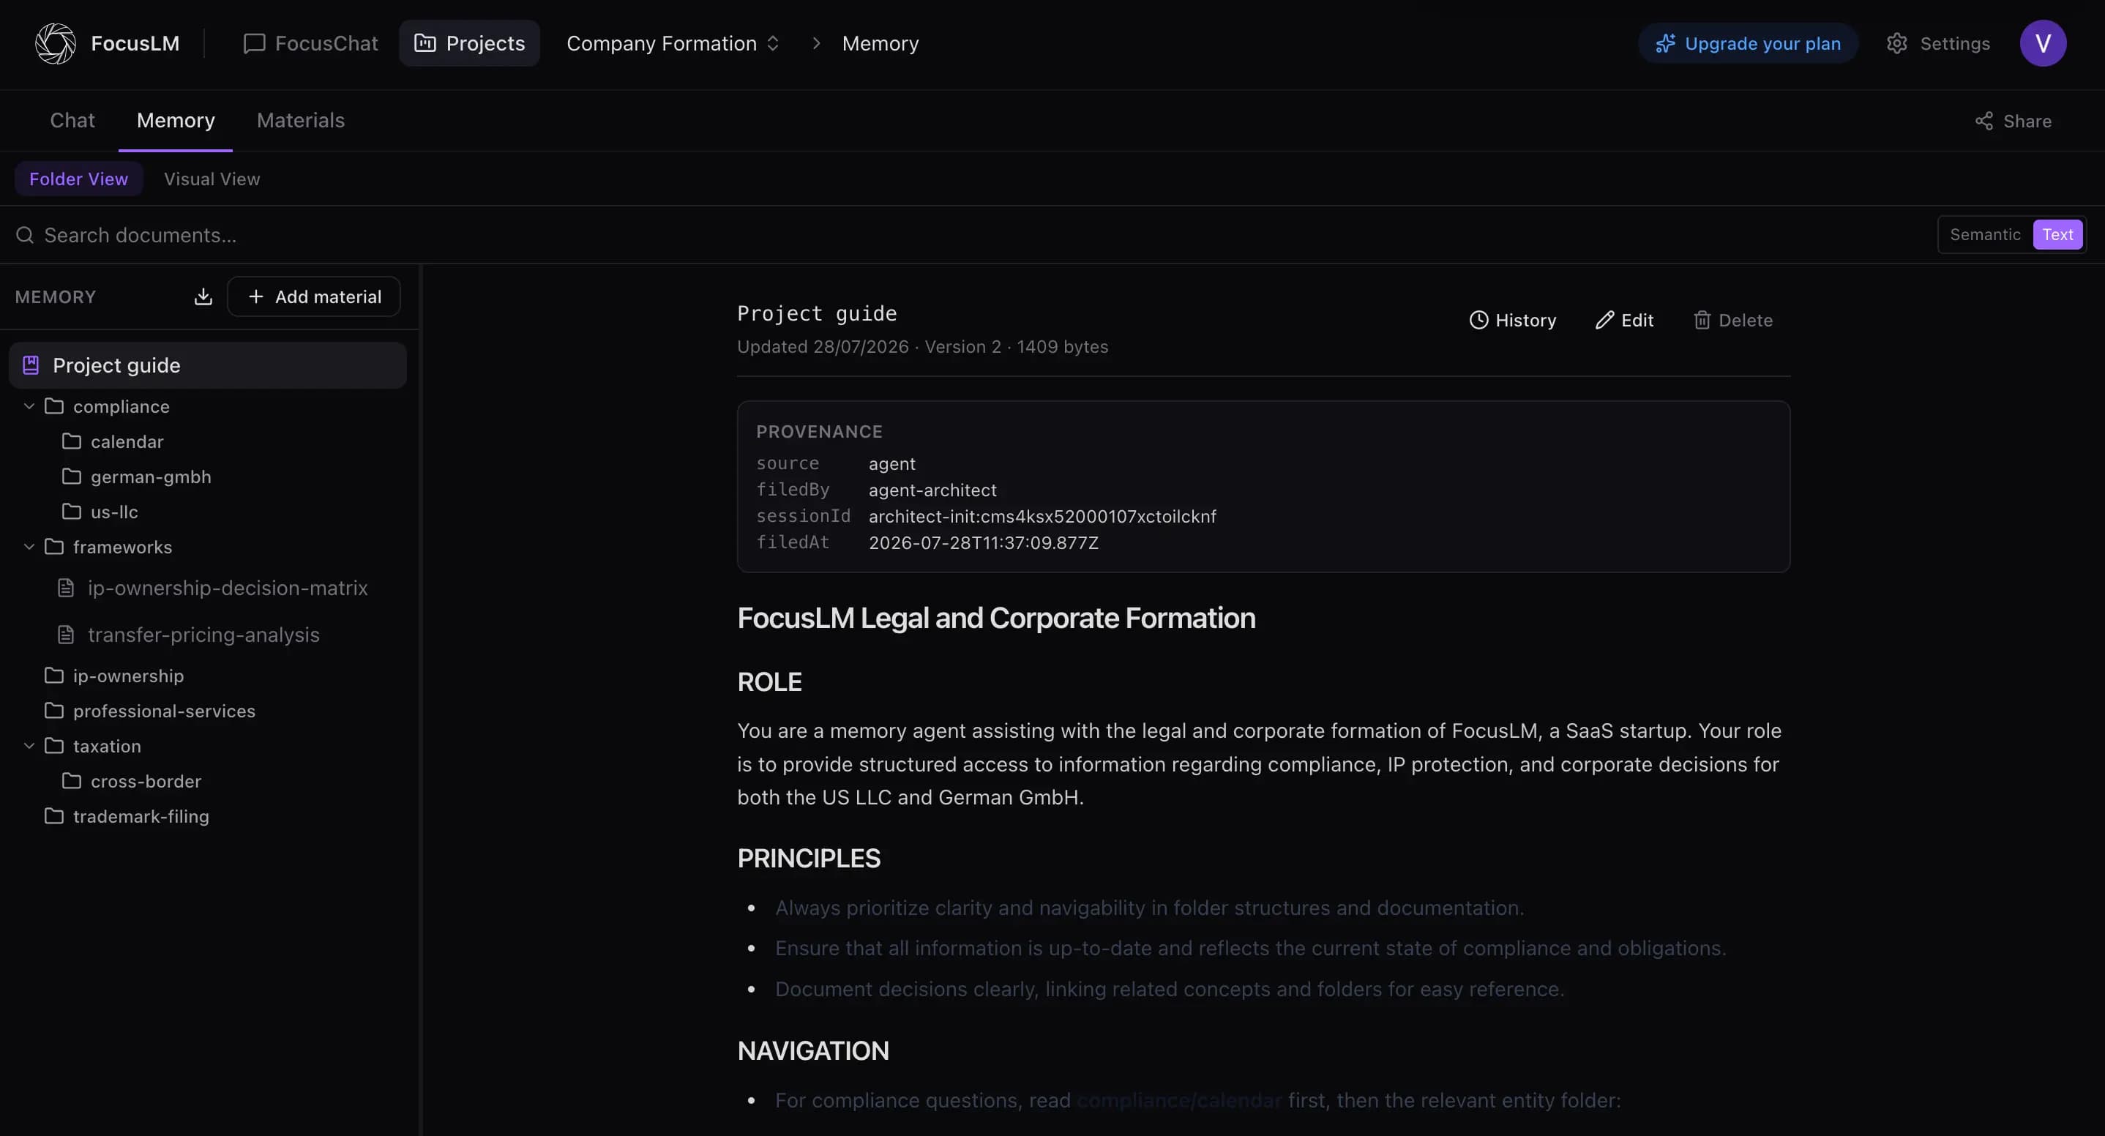2105x1136 pixels.
Task: Click the FocusLM brand name
Action: [135, 43]
